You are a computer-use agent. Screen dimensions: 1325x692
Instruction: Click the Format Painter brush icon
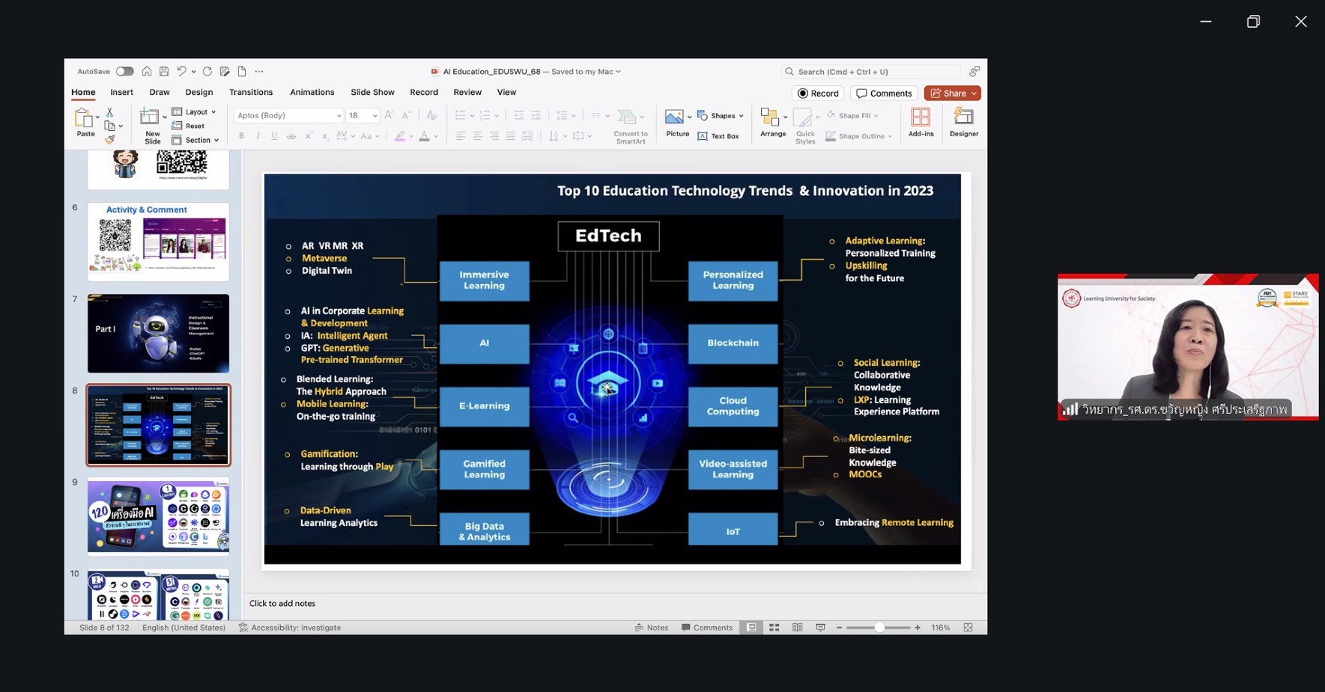tap(110, 140)
